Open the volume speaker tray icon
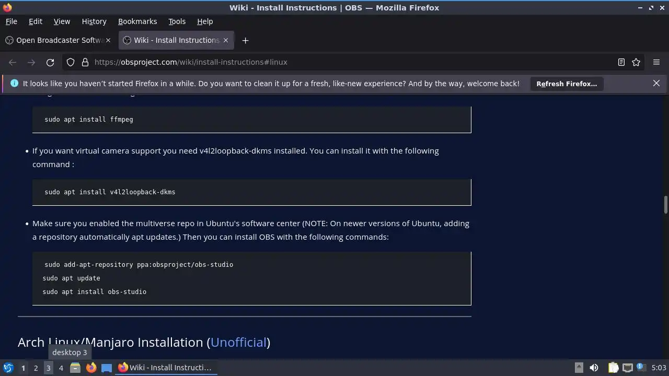The width and height of the screenshot is (669, 376). pyautogui.click(x=594, y=368)
